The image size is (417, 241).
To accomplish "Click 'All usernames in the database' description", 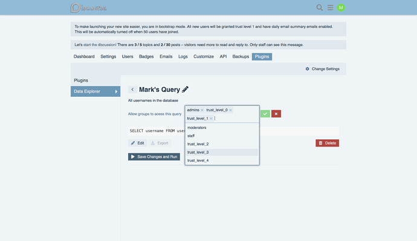I will pos(153,101).
